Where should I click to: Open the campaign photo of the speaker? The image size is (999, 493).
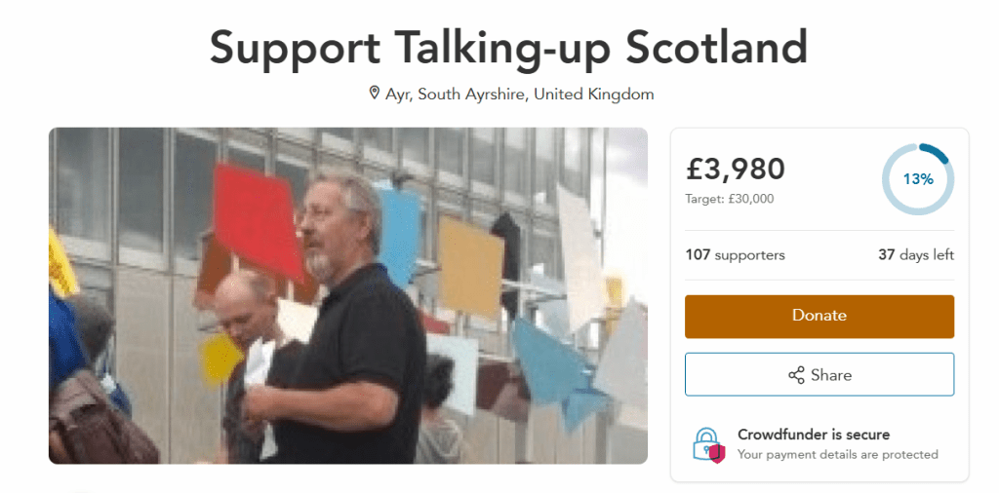tap(348, 296)
